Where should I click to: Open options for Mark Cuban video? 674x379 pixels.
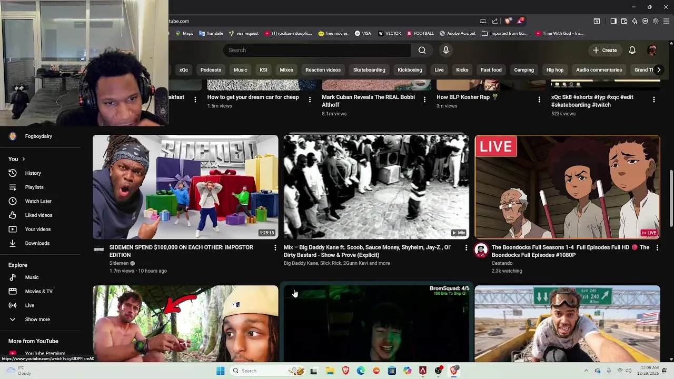point(424,99)
